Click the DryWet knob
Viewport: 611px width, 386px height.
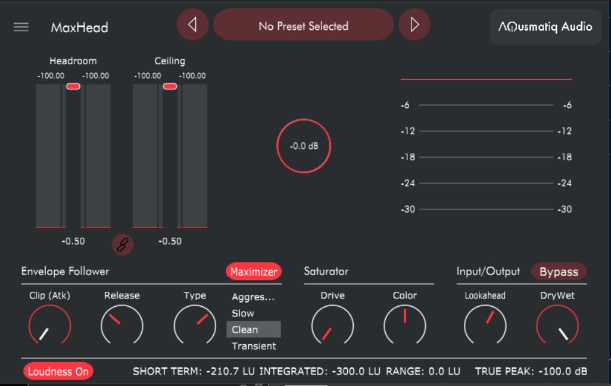(559, 325)
